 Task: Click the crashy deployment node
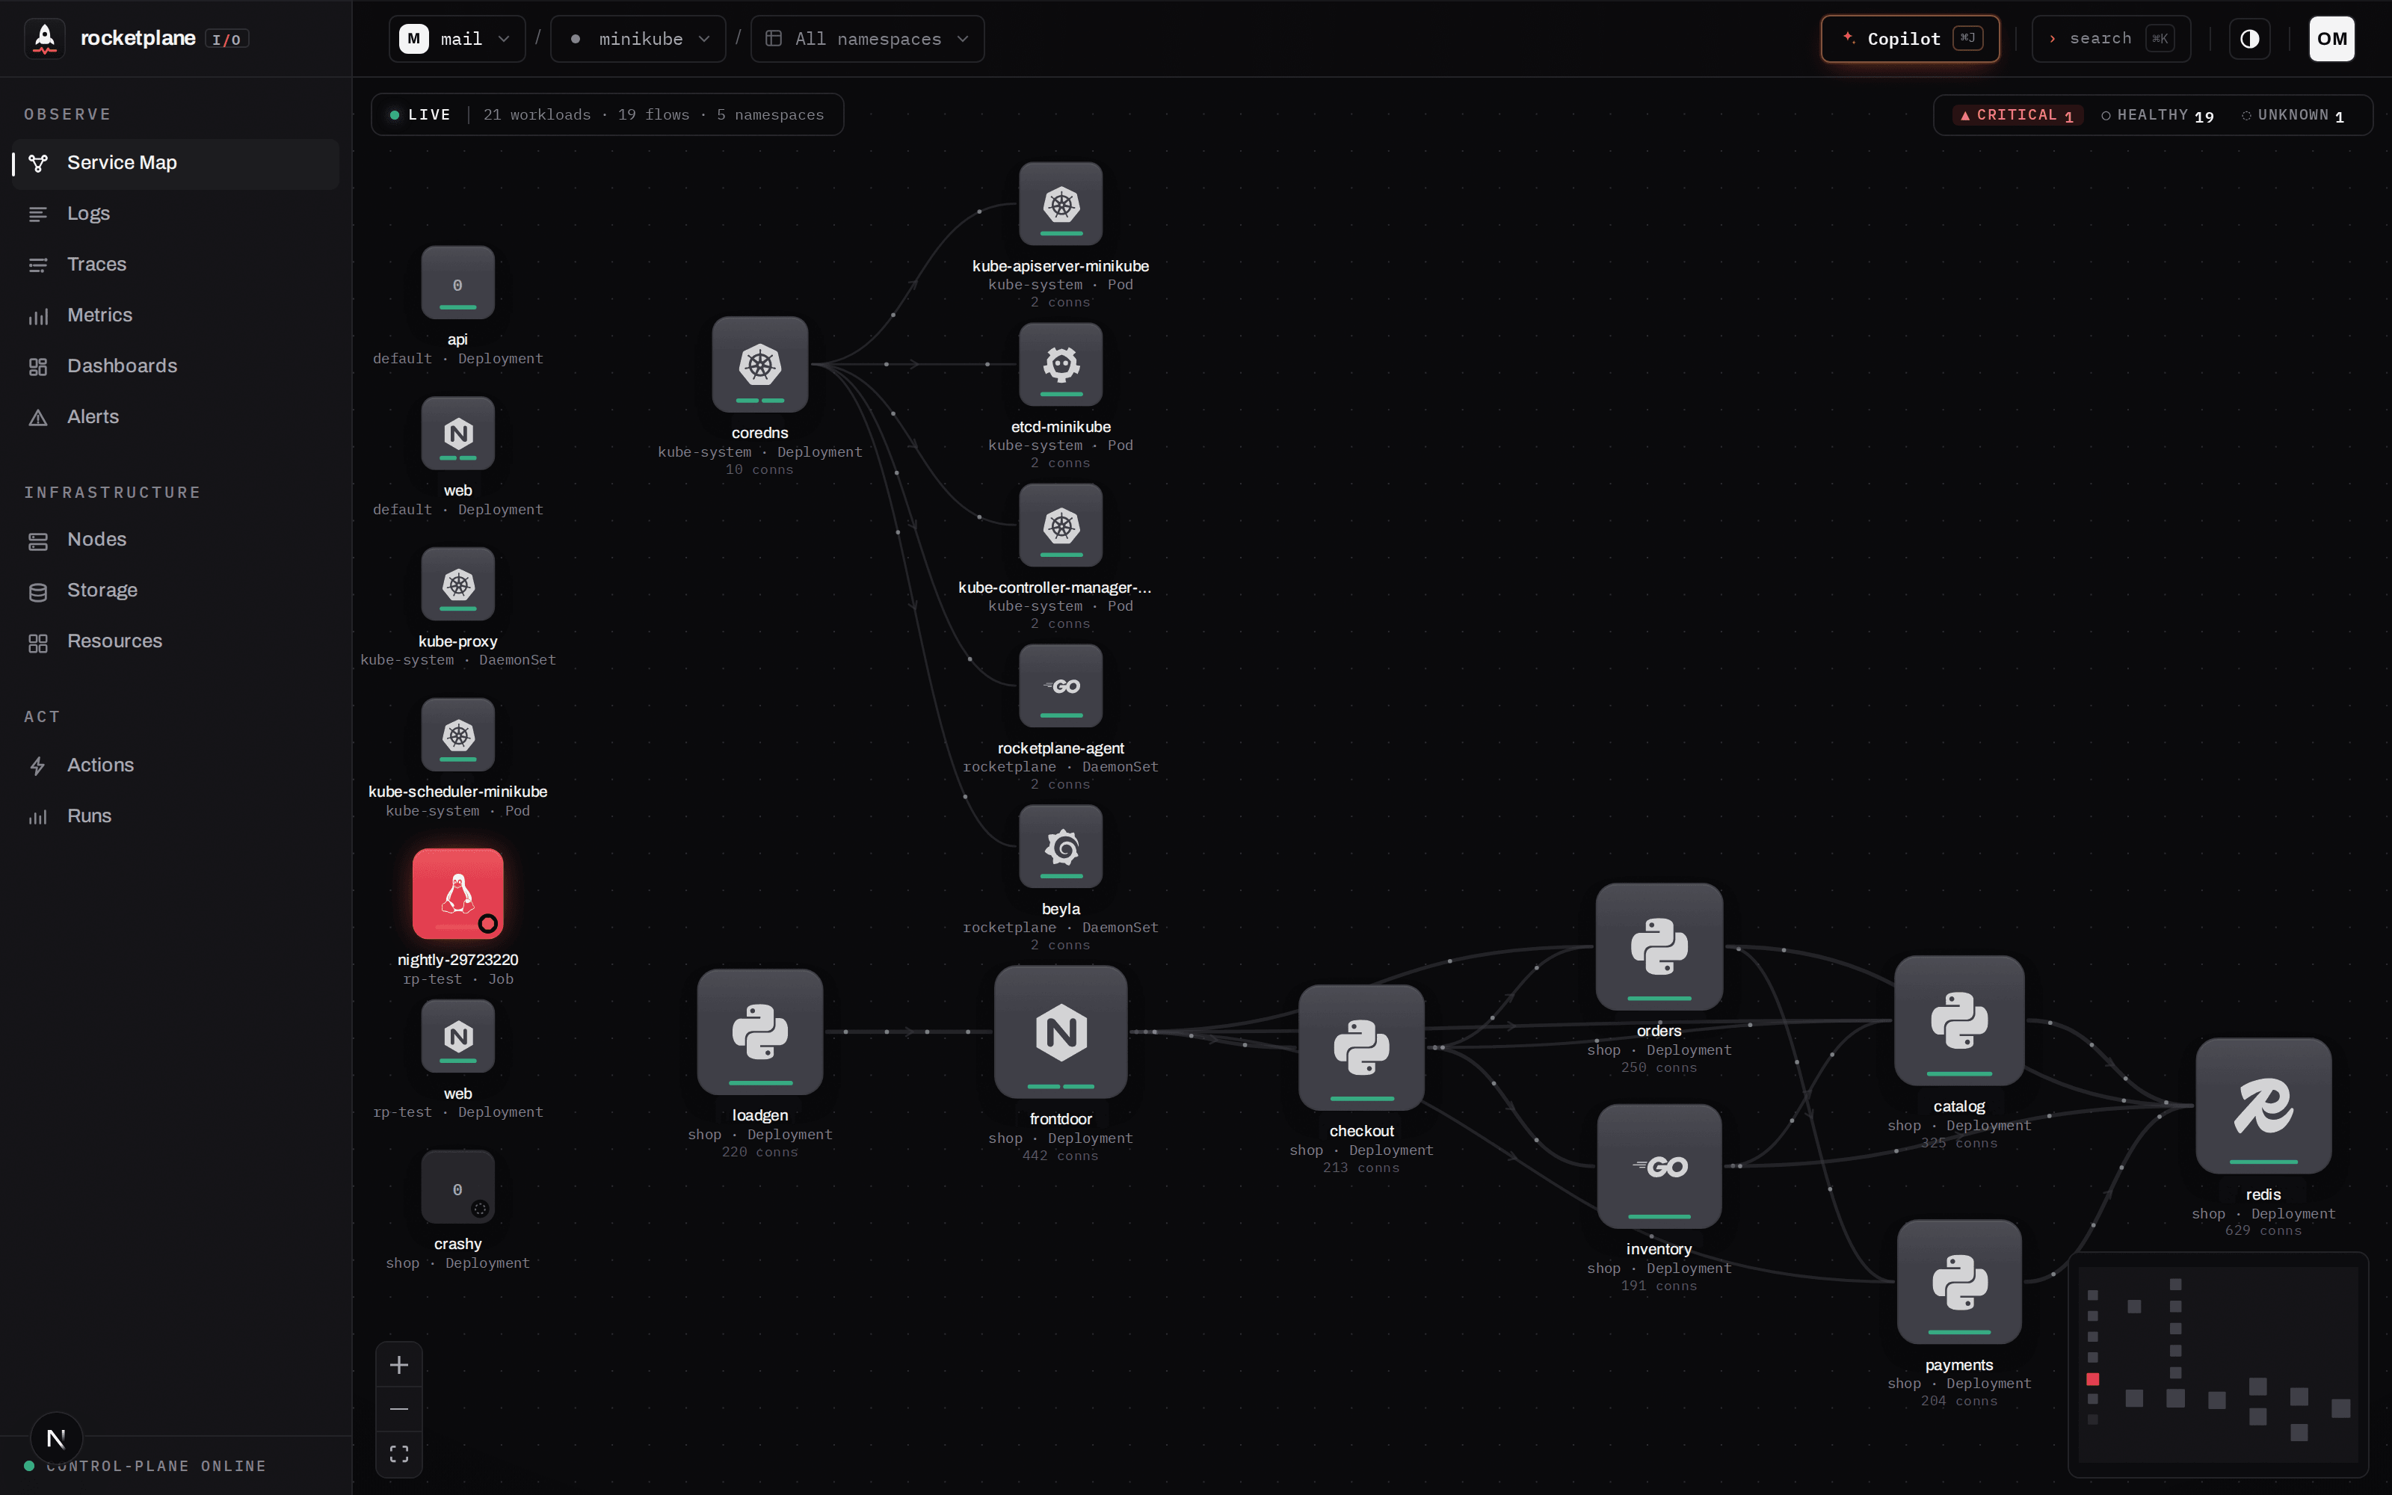(x=457, y=1186)
